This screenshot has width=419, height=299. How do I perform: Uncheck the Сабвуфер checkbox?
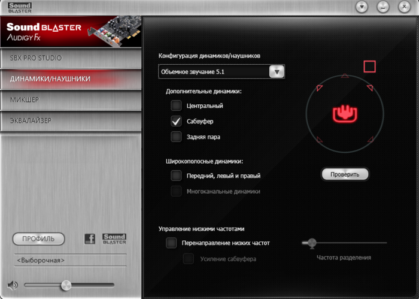176,121
